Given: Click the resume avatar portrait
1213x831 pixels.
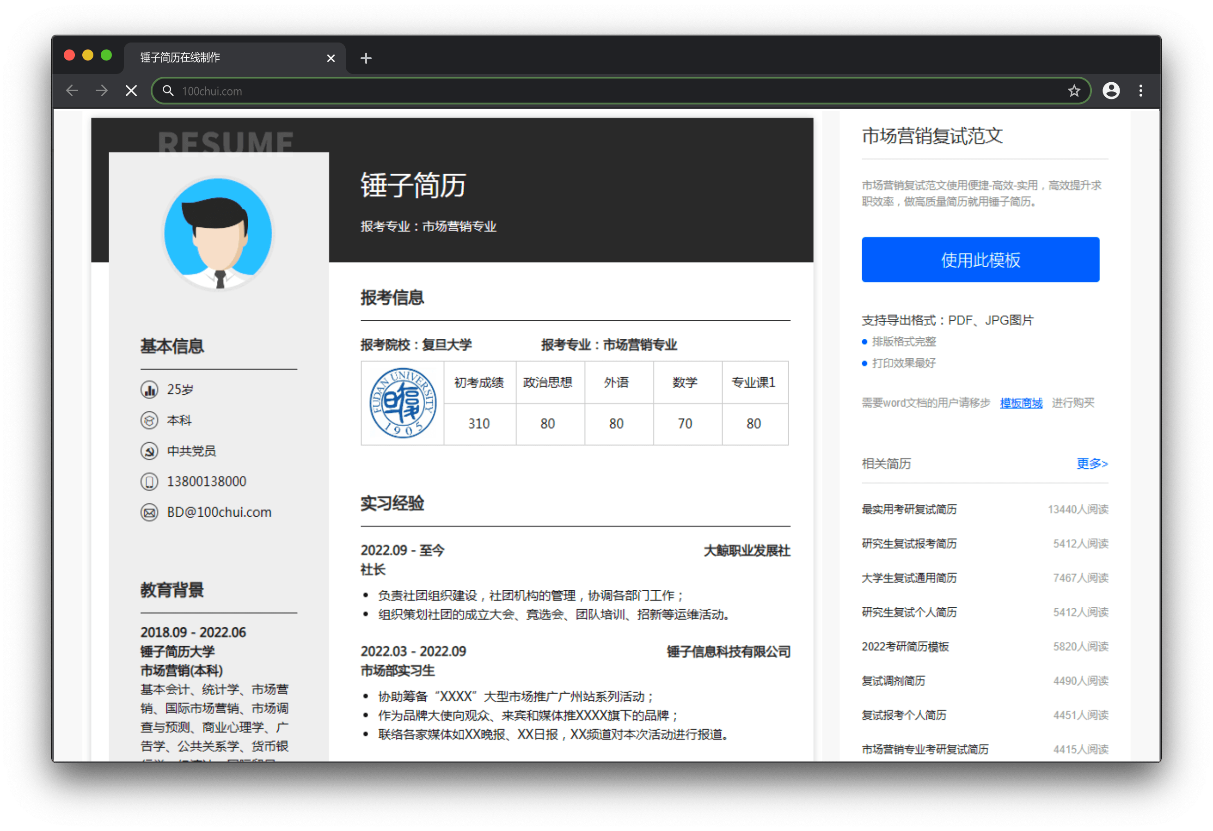Looking at the screenshot, I should [x=218, y=233].
